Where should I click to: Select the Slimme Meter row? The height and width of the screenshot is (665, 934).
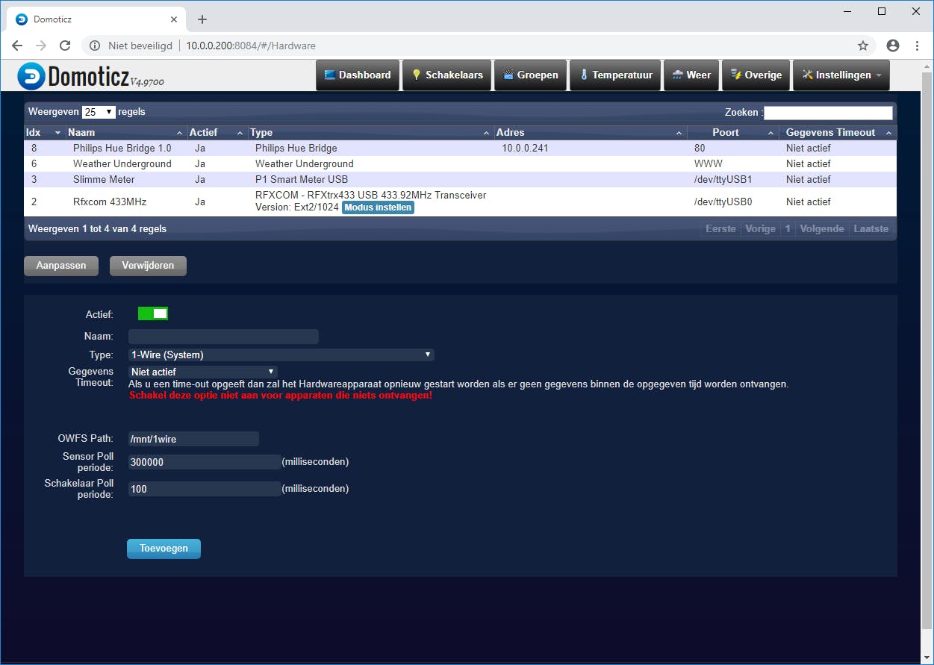click(460, 179)
